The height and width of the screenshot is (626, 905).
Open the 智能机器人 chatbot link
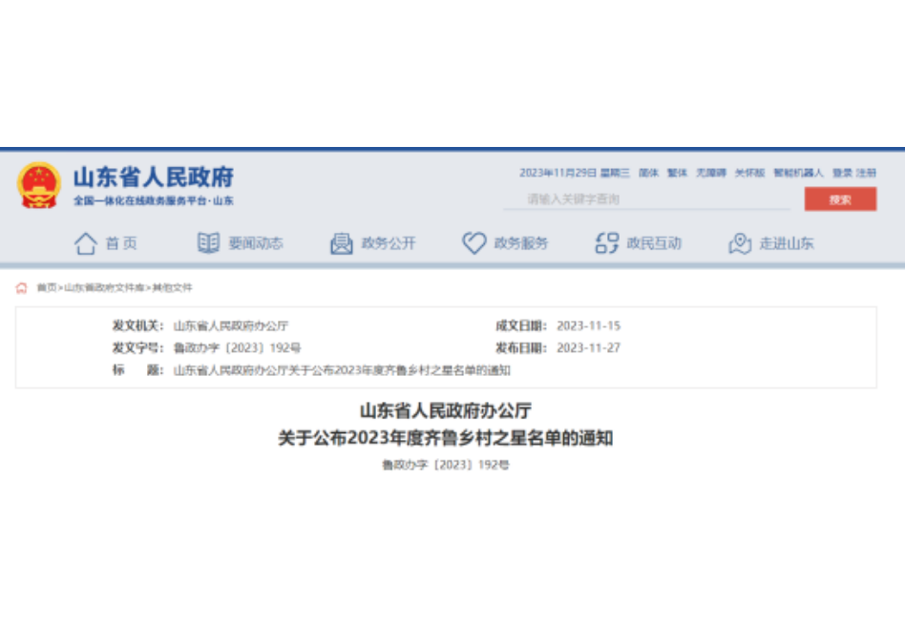point(798,173)
